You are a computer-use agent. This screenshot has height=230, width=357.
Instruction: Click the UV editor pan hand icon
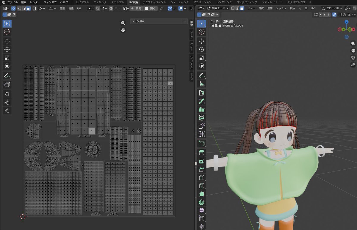(123, 30)
